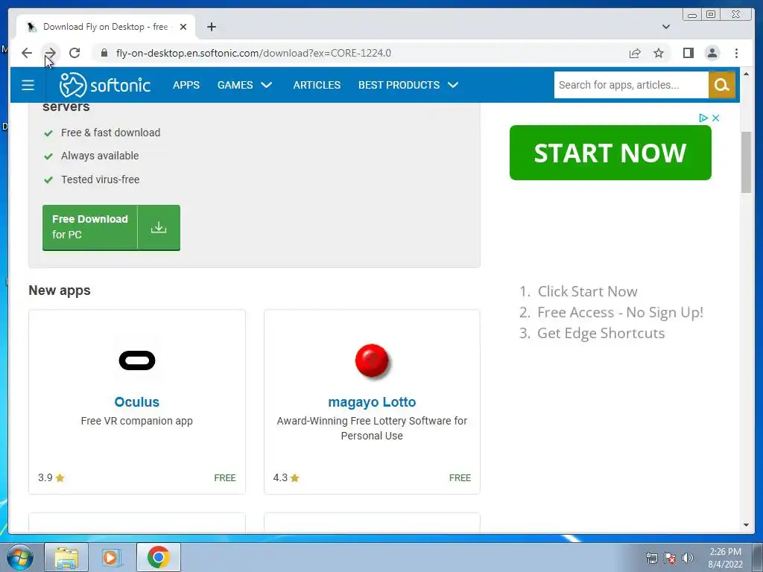The width and height of the screenshot is (763, 572).
Task: Click the FREE label on Oculus card
Action: (225, 477)
